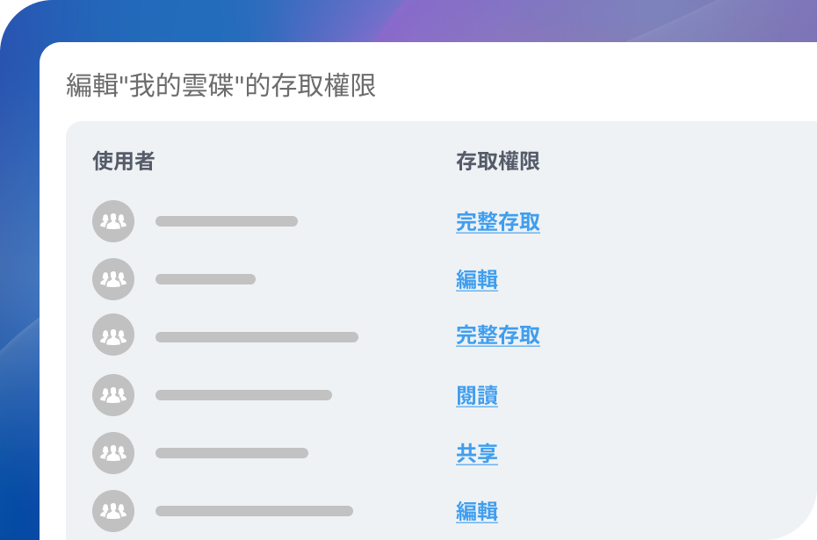Select the third user's name bar

(x=257, y=337)
